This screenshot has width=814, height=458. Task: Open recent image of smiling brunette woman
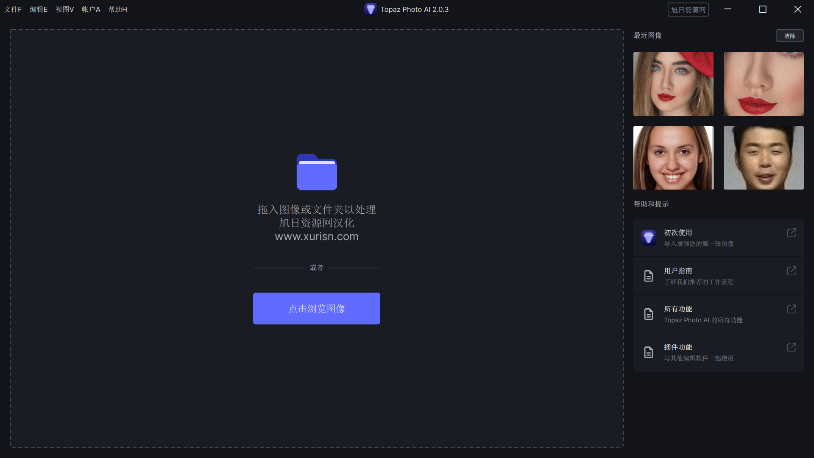click(673, 158)
